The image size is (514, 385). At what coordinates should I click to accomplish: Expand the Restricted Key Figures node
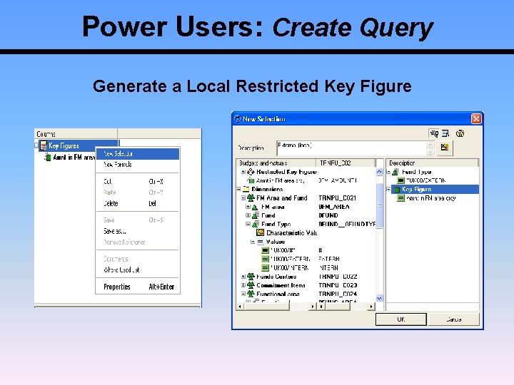pyautogui.click(x=243, y=172)
